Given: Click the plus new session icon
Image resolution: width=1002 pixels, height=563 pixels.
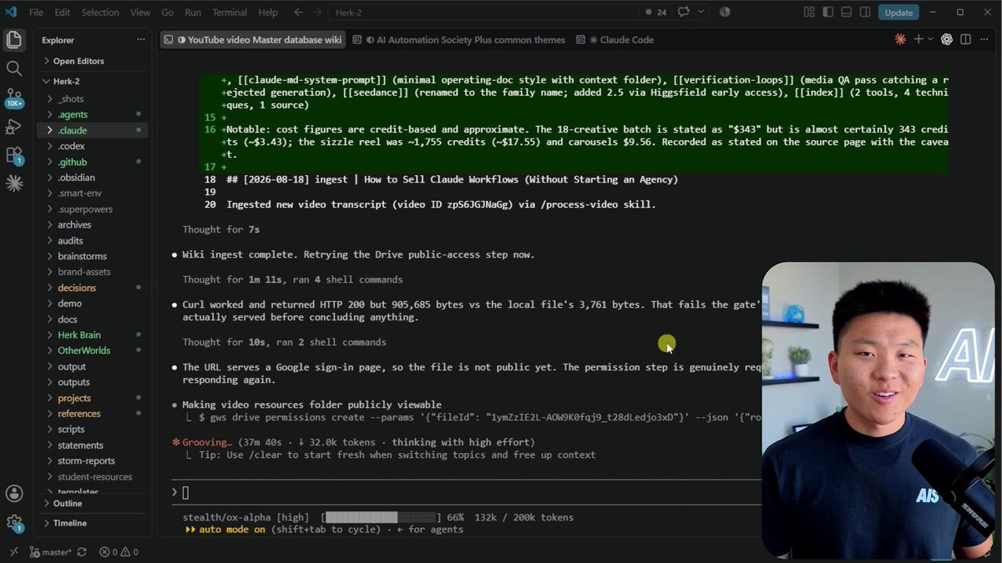Looking at the screenshot, I should pos(918,39).
